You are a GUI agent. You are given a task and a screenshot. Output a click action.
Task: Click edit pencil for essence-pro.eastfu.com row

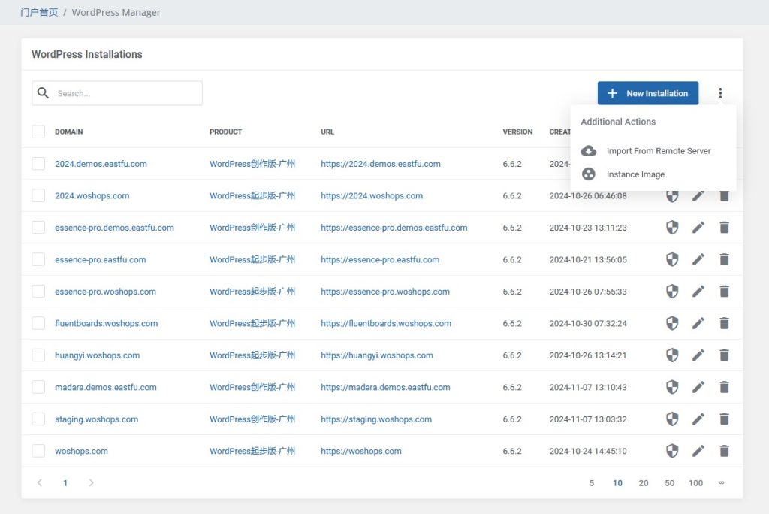pos(698,259)
